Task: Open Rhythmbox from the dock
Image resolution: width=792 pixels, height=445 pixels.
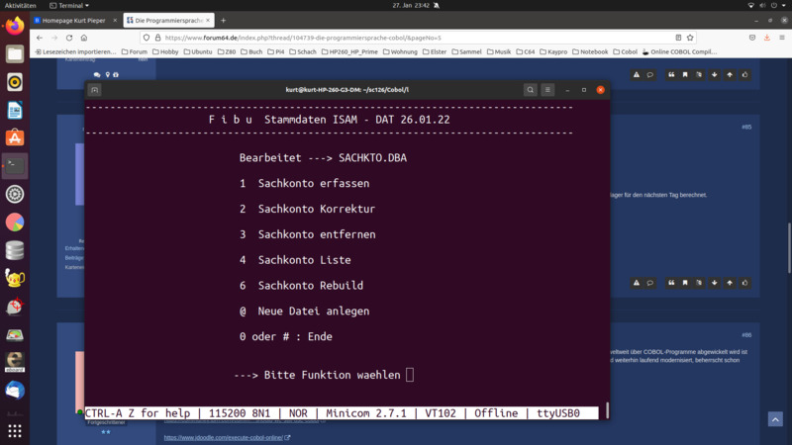Action: coord(15,82)
